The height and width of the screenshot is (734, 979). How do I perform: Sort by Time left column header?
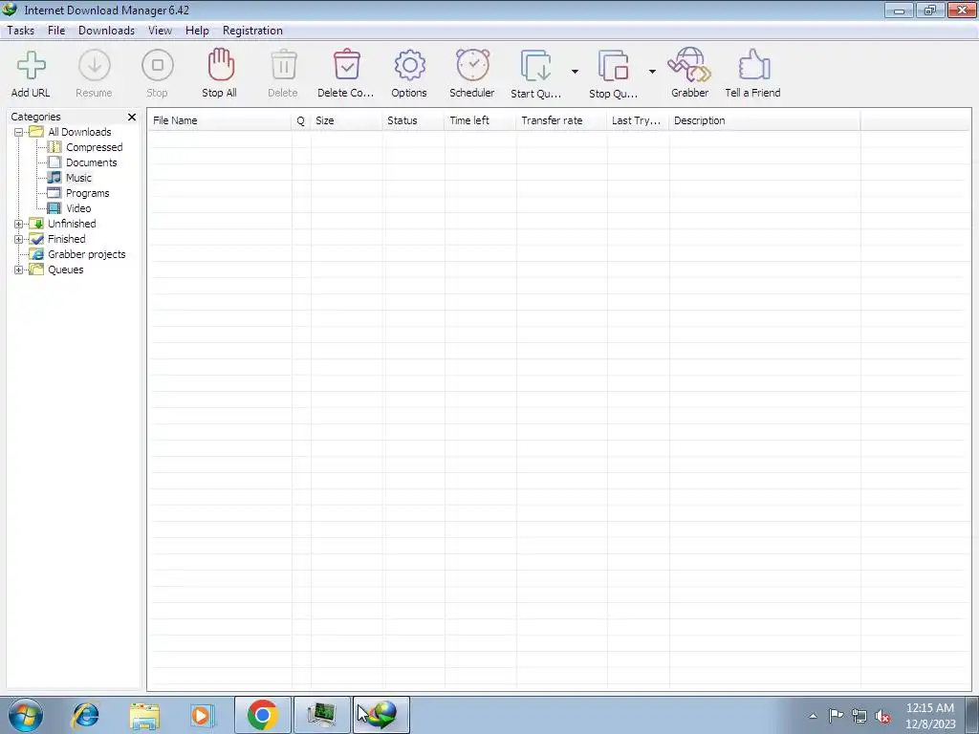[x=480, y=120]
